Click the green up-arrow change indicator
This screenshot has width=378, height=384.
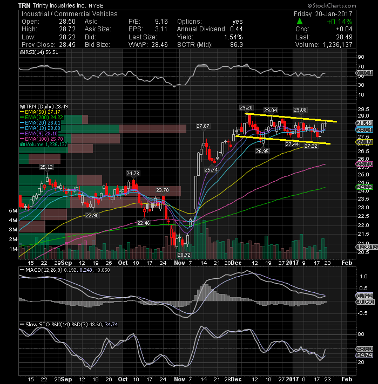click(300, 22)
